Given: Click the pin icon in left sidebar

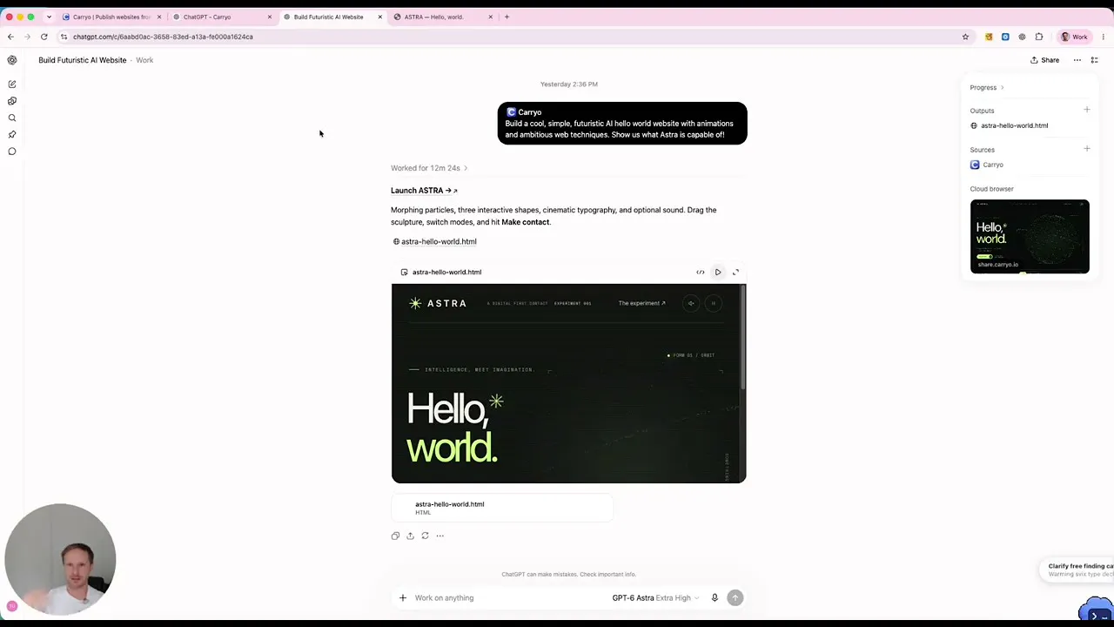Looking at the screenshot, I should tap(12, 135).
